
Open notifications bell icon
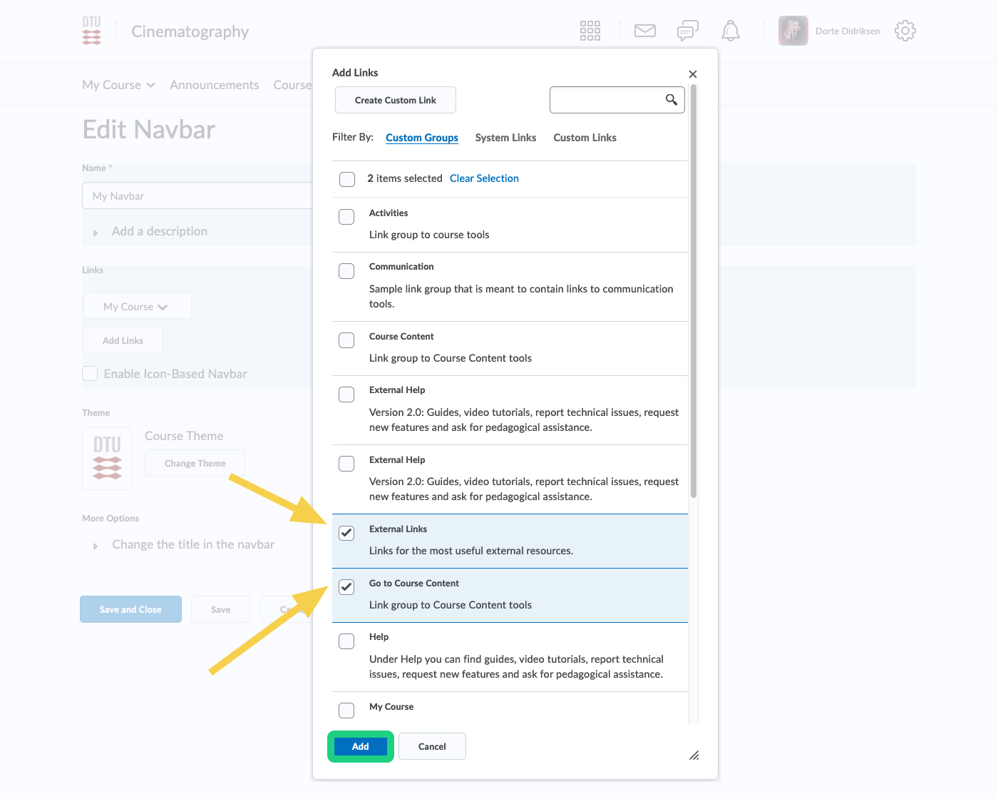pos(730,31)
